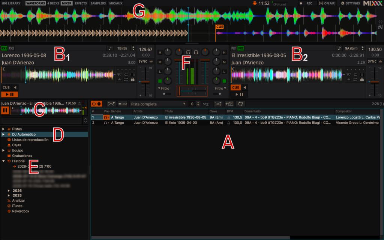This screenshot has height=240, width=384.
Task: Click SYNC on the left deck
Action: pos(143,61)
